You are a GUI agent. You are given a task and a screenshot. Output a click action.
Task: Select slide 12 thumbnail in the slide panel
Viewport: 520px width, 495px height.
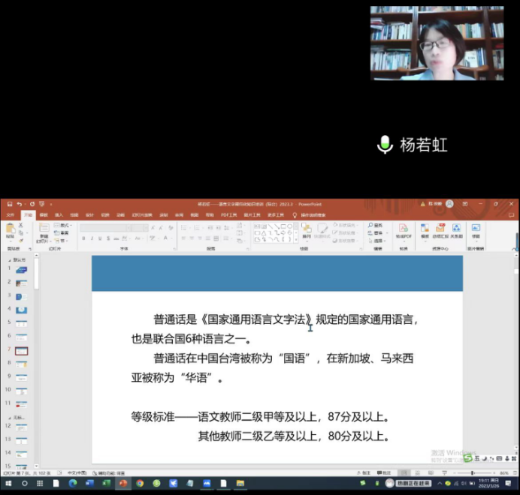pos(21,426)
